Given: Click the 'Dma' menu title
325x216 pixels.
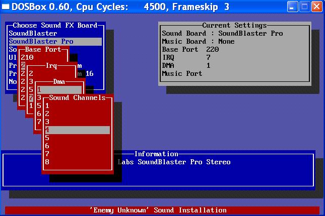Looking at the screenshot, I should tap(59, 82).
